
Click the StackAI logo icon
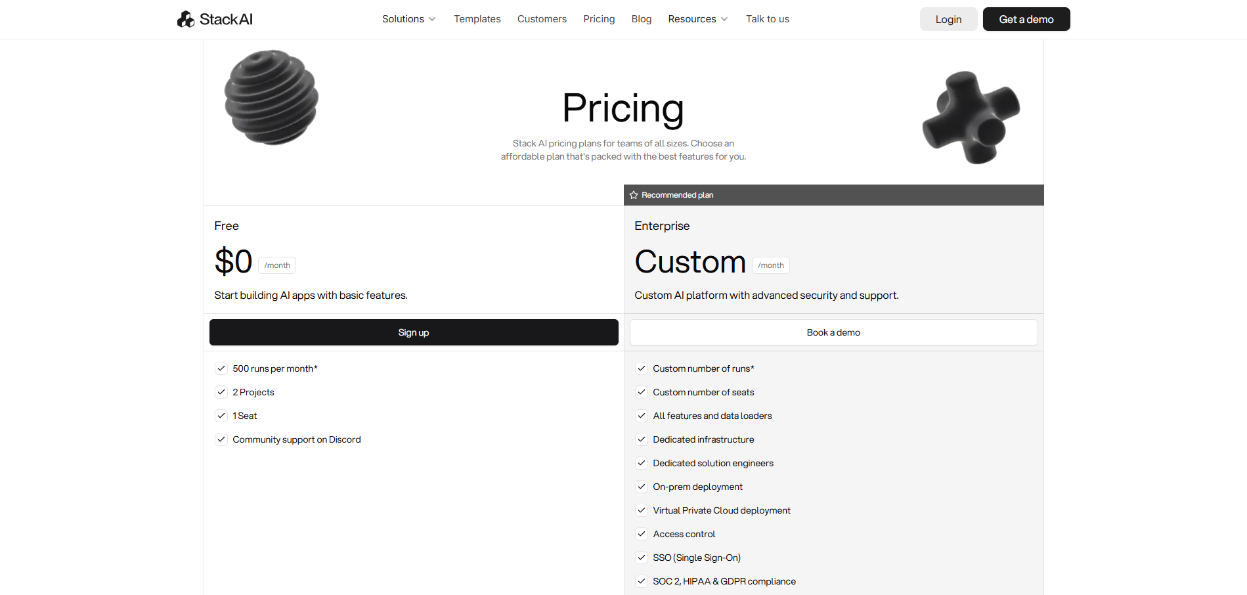185,18
